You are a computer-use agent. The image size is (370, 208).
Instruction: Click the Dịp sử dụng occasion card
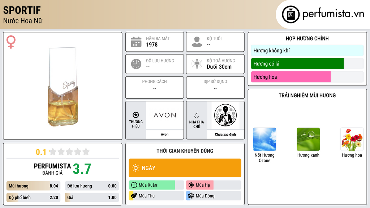(215, 87)
